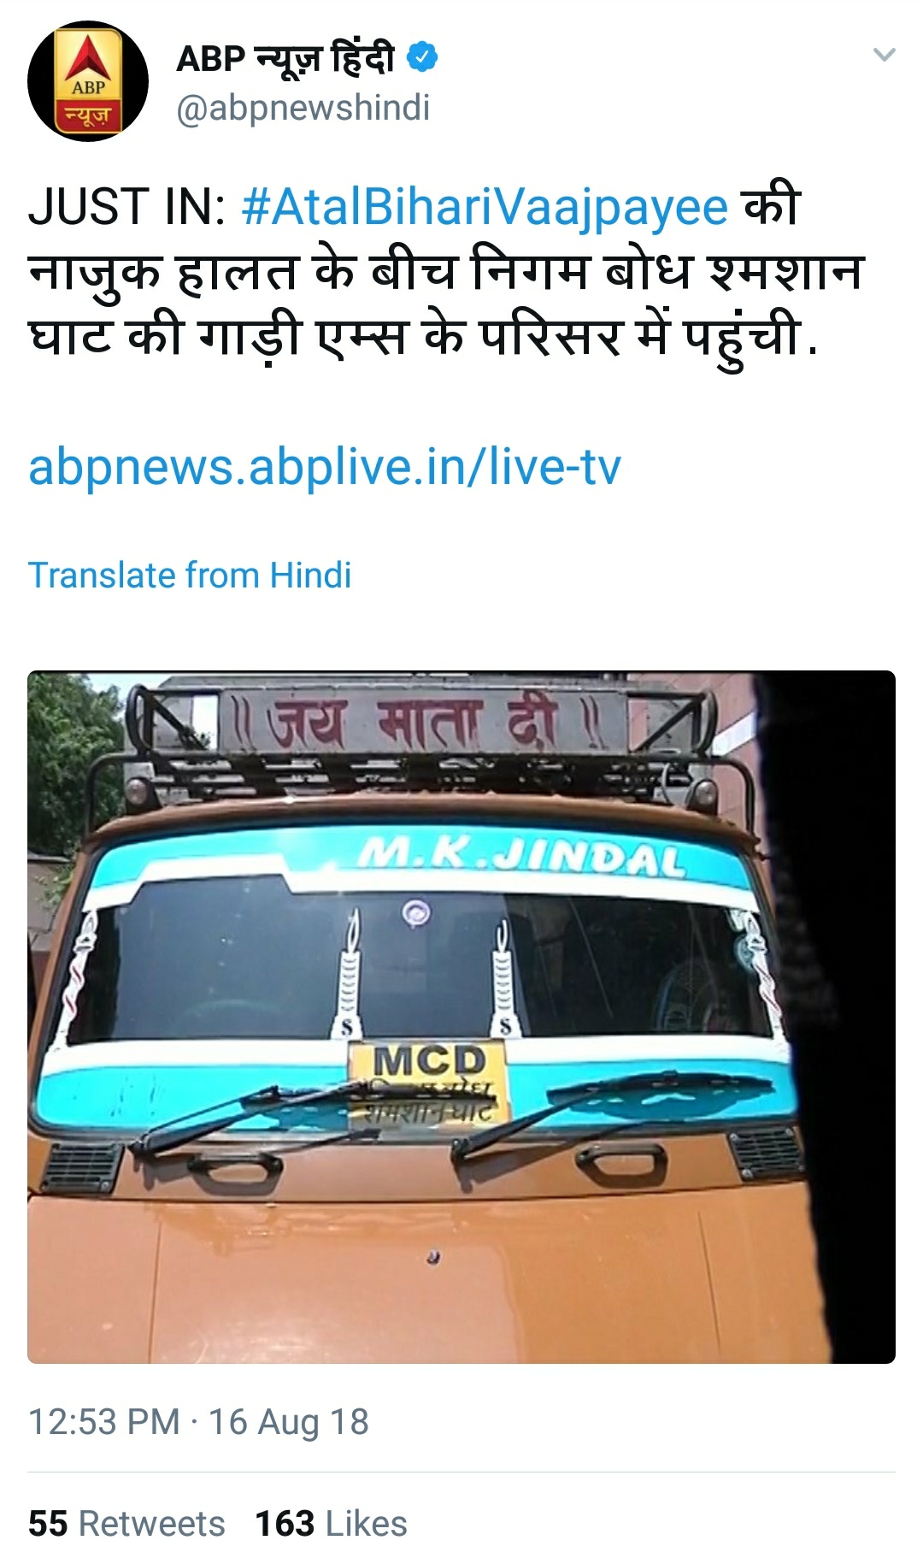Expand the tweet options chevron

tap(884, 55)
